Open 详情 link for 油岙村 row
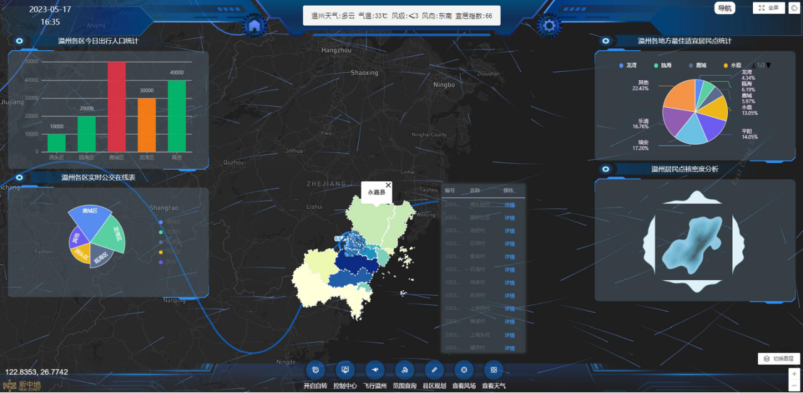The height and width of the screenshot is (393, 803). click(509, 231)
